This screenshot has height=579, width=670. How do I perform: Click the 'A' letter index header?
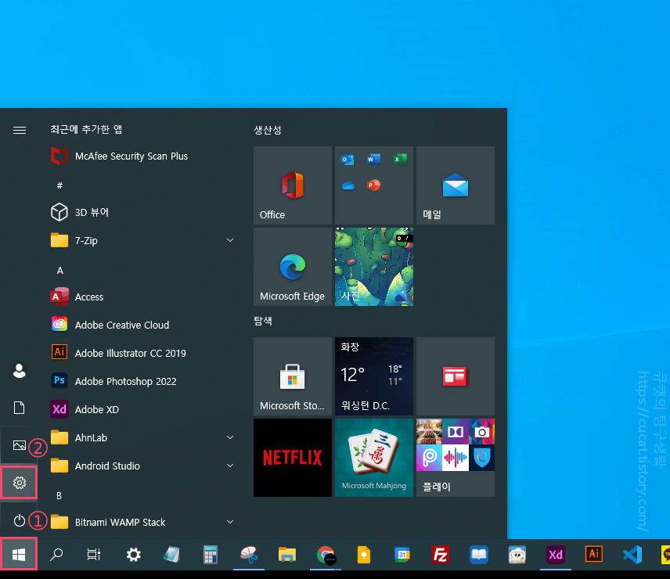[59, 270]
